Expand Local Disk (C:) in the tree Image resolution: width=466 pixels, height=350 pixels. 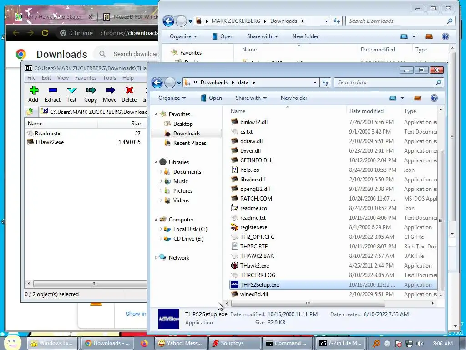tap(161, 229)
